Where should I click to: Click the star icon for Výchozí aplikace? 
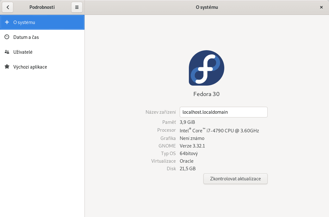pyautogui.click(x=6, y=67)
